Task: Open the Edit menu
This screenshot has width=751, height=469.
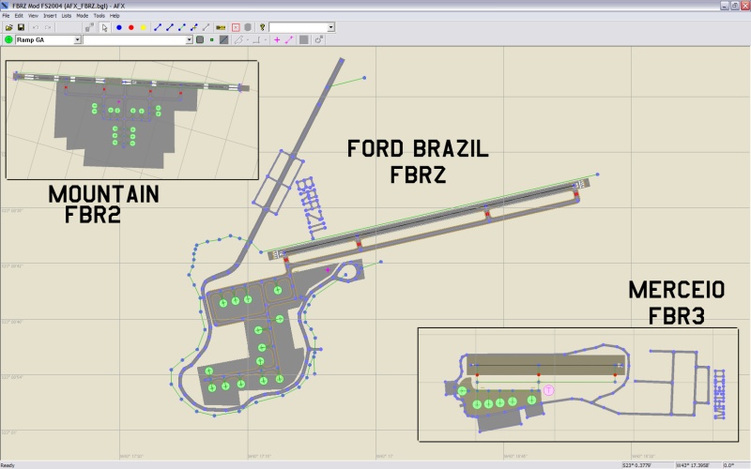Action: pyautogui.click(x=19, y=15)
